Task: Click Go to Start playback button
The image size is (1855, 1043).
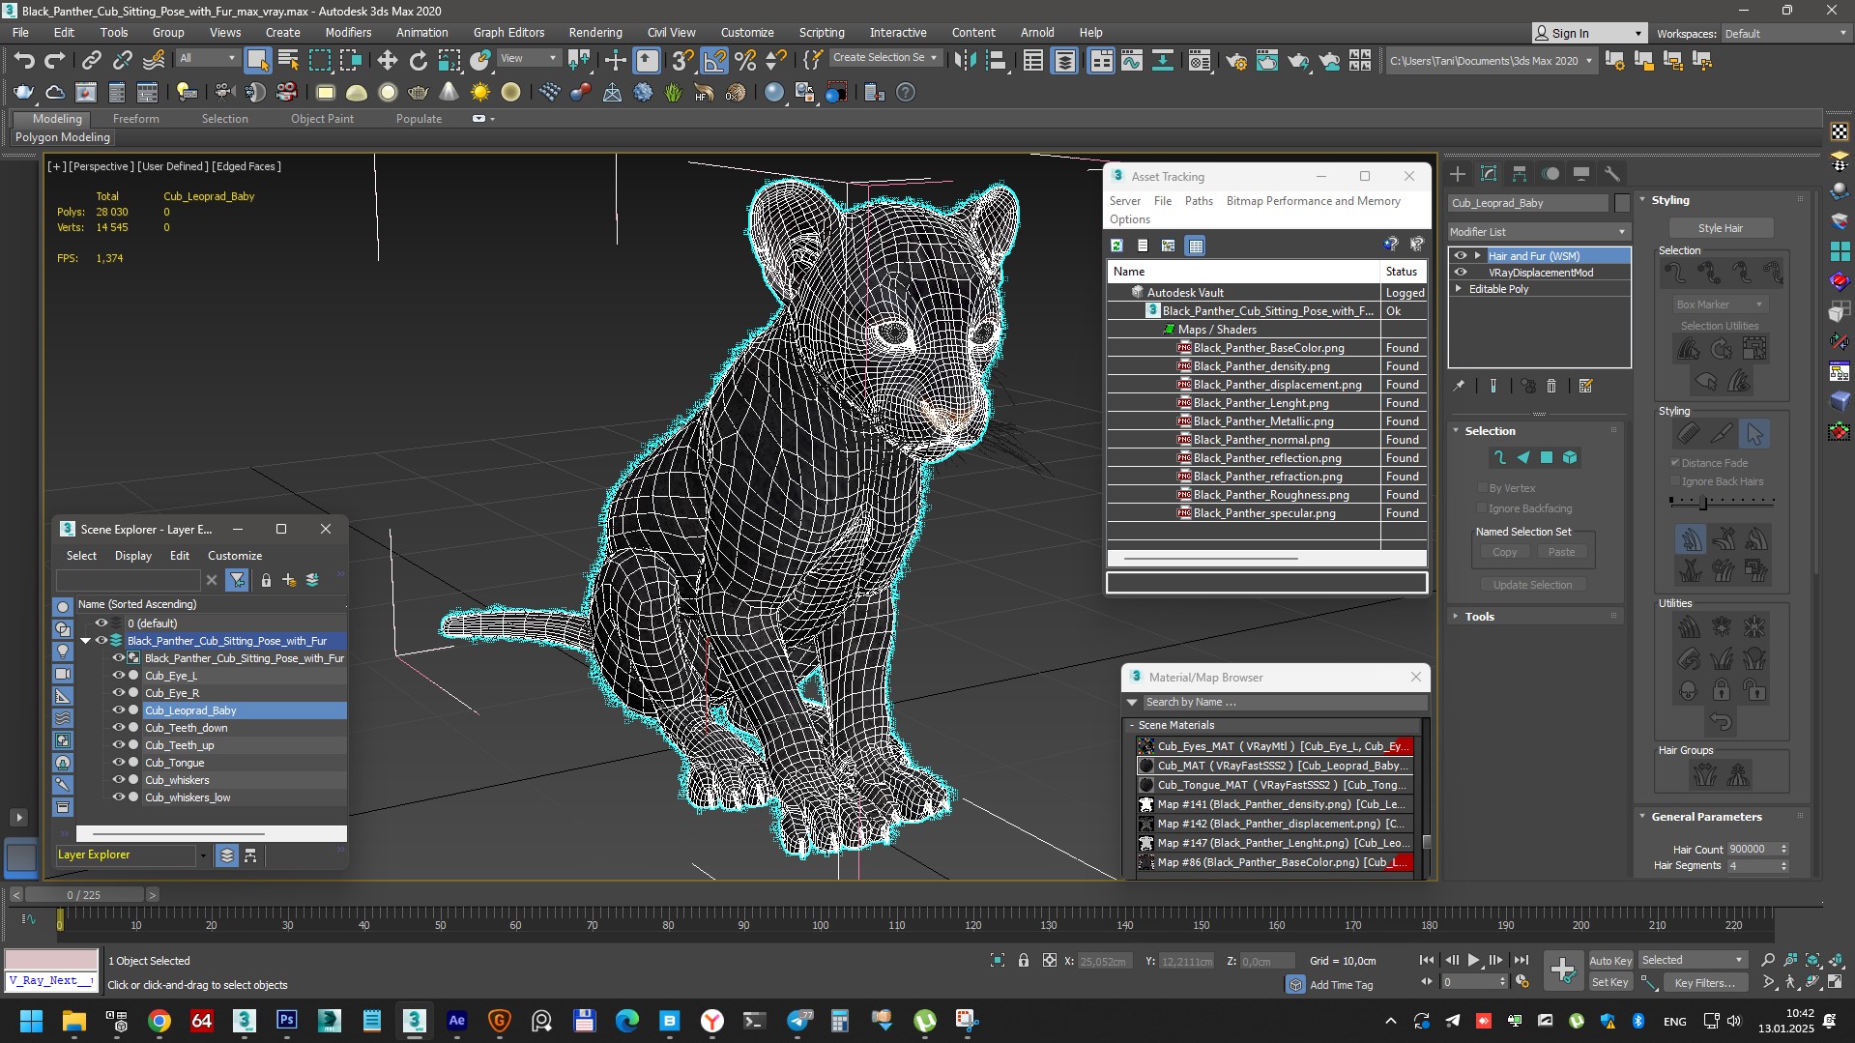Action: click(x=1427, y=960)
